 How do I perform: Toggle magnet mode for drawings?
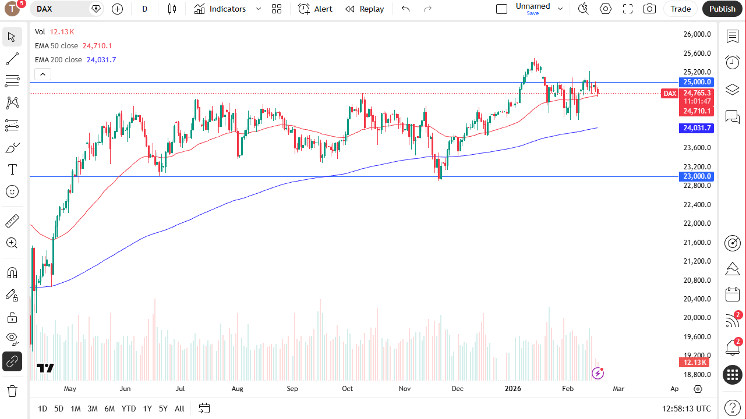12,273
